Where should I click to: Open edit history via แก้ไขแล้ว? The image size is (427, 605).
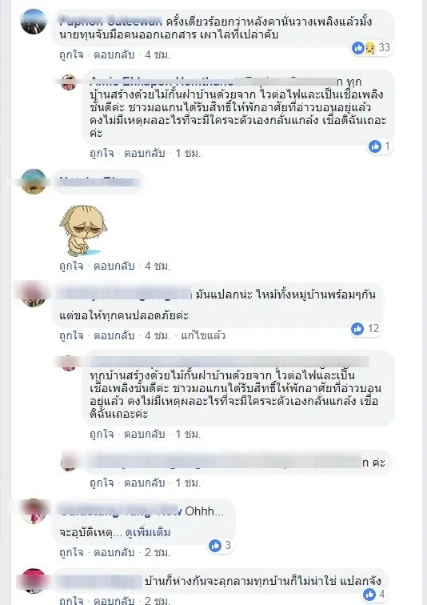coord(203,335)
